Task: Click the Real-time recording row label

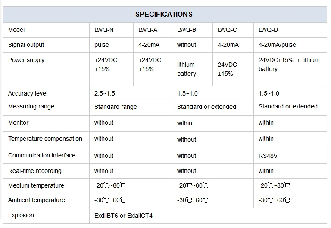Action: point(35,171)
